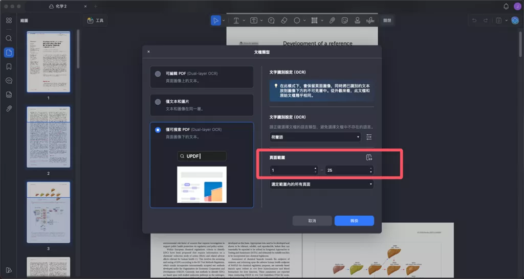Open the stamp tool
524x279 pixels.
point(357,20)
